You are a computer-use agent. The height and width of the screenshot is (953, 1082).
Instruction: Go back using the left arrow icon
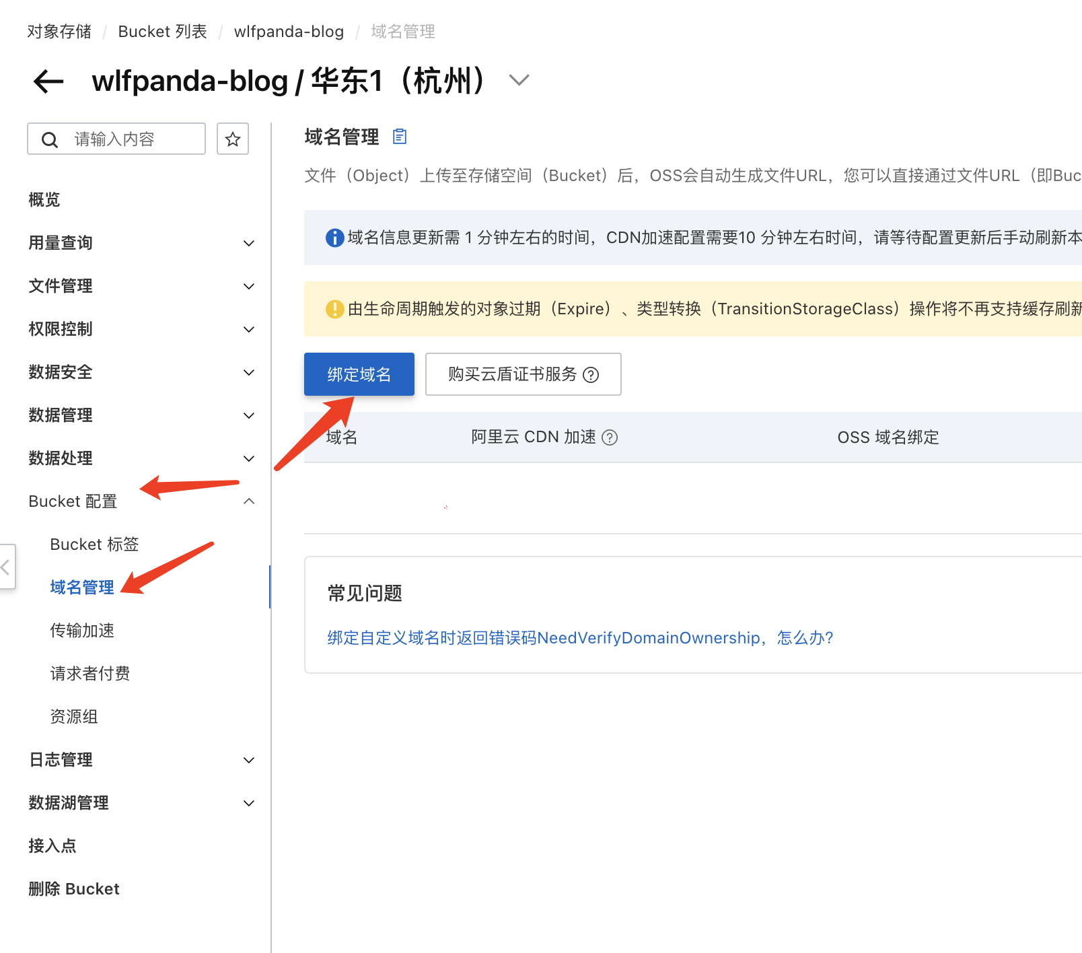click(x=48, y=81)
